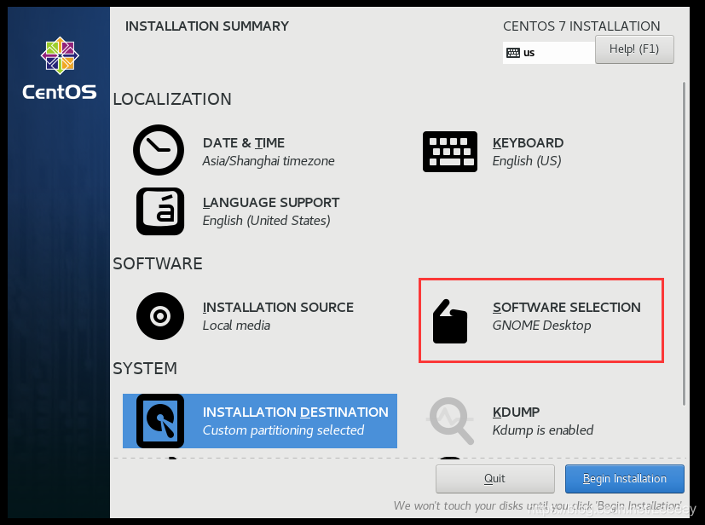Open the KDUMP settings label

click(516, 412)
